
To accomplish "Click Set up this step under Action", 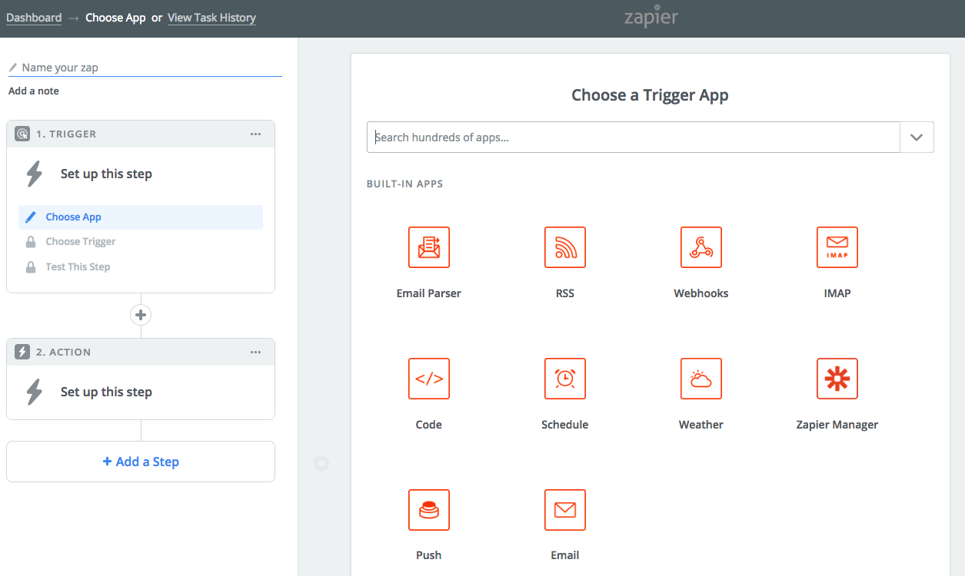I will coord(106,392).
